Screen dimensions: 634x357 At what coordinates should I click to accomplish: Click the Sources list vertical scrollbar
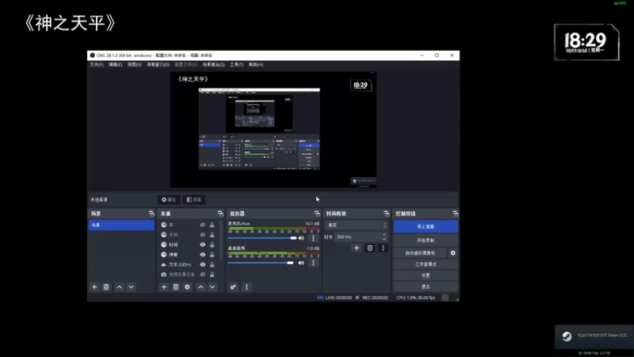(221, 240)
